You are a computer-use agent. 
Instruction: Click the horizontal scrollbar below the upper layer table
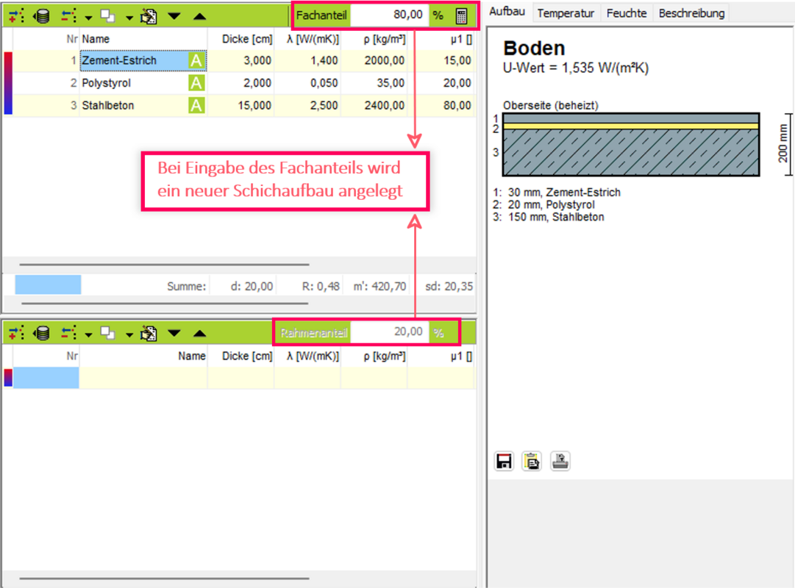164,264
